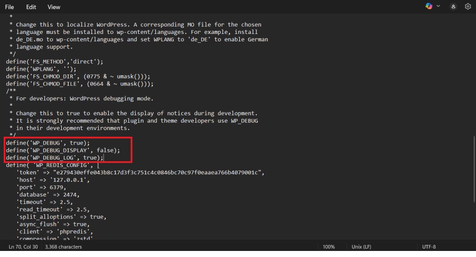
Task: Click the 'read_timeout' => 2.5 line
Action: click(53, 209)
